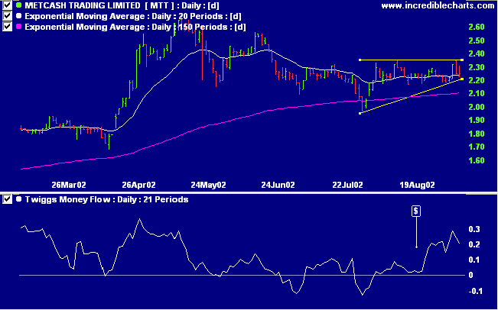Image resolution: width=498 pixels, height=310 pixels.
Task: Select the Twiggs Money Flow : Daily : 21 Periods label
Action: pyautogui.click(x=106, y=200)
